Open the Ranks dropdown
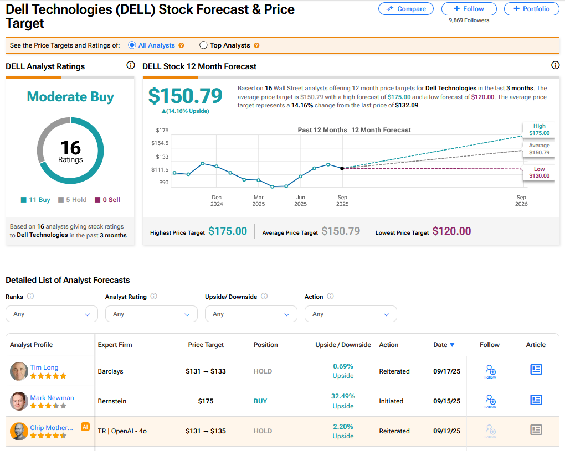 tap(52, 314)
